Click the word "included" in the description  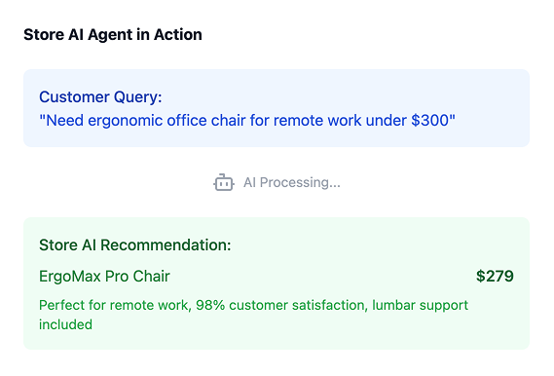click(65, 324)
